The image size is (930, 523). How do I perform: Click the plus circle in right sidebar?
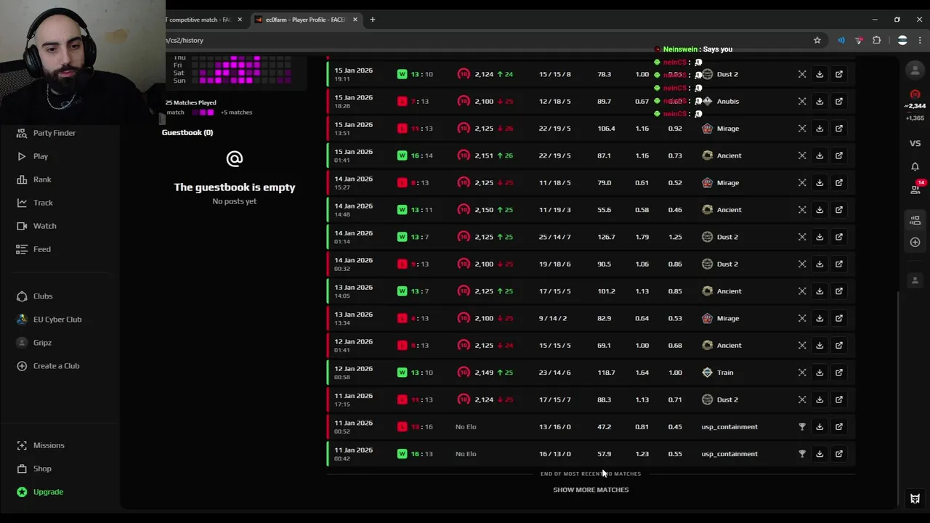pos(915,242)
